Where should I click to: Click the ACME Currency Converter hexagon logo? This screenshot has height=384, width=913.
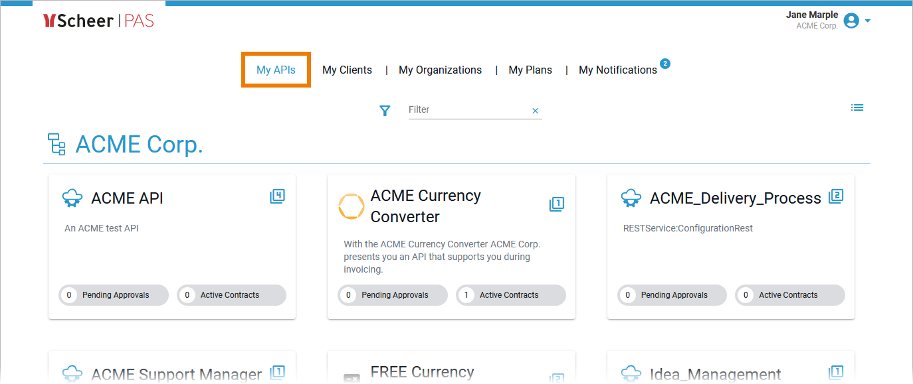(352, 206)
